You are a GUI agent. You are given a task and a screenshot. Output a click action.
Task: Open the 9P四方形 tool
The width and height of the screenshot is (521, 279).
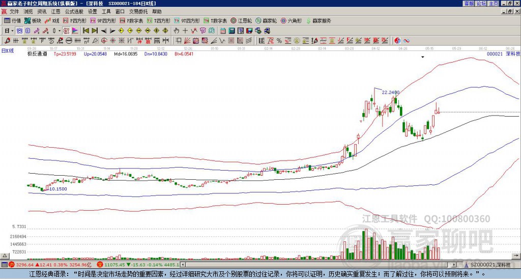[103, 20]
